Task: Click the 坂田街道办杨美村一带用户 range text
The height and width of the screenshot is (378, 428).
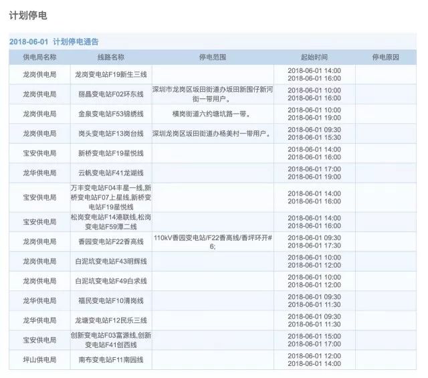Action: pyautogui.click(x=211, y=133)
